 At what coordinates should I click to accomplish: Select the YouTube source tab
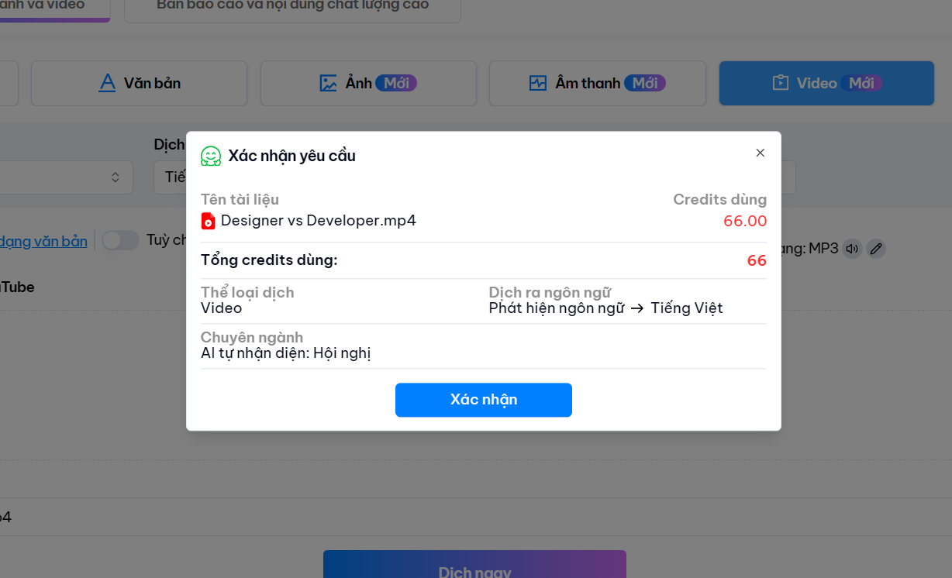pyautogui.click(x=17, y=287)
